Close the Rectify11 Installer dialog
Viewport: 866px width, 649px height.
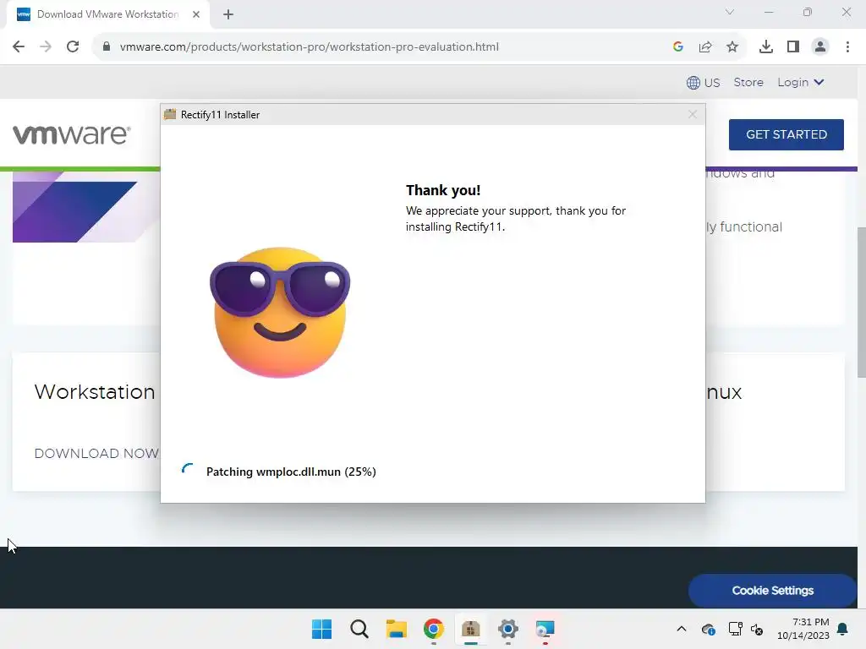tap(693, 114)
